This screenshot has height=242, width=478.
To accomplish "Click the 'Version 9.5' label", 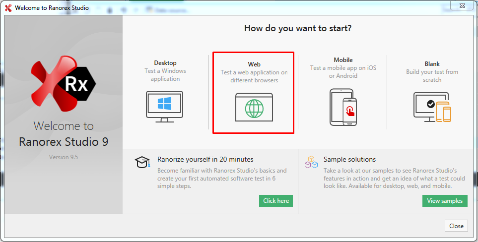I will (x=64, y=157).
